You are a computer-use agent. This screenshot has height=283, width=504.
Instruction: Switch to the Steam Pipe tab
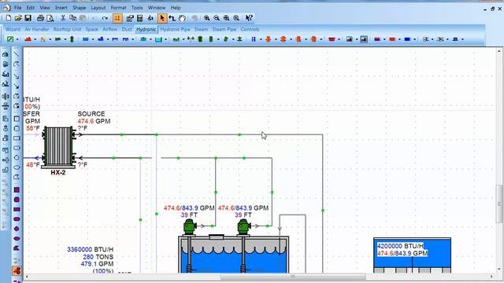224,29
